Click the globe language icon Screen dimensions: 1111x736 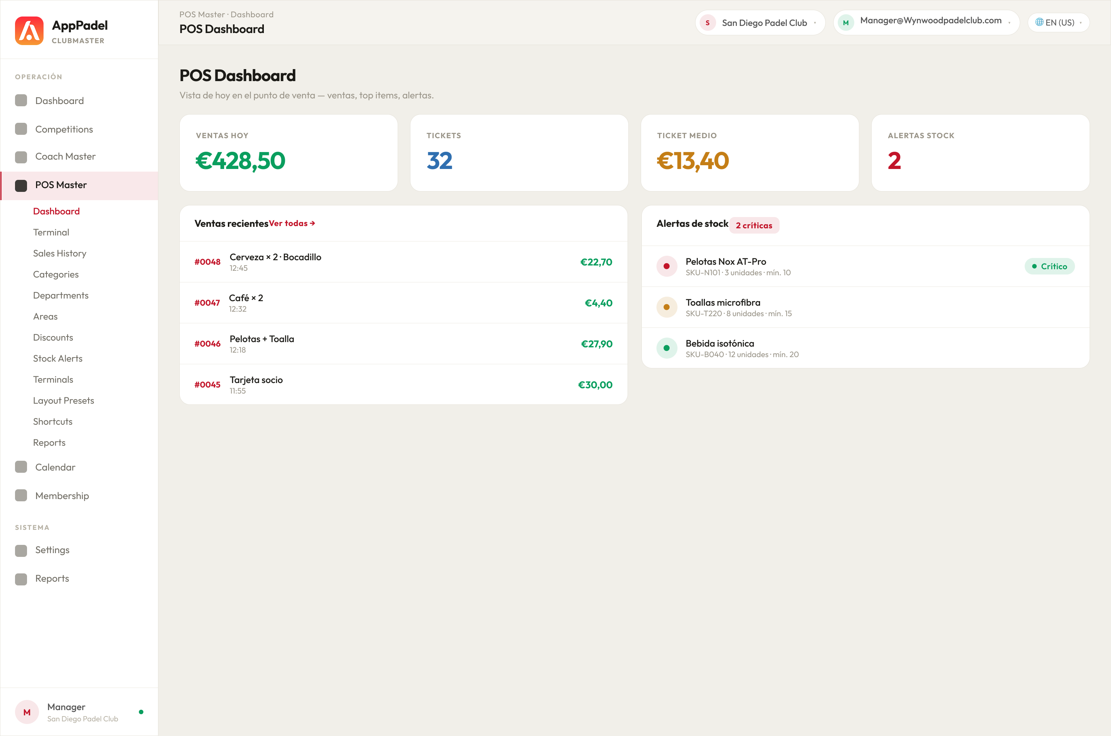tap(1039, 22)
